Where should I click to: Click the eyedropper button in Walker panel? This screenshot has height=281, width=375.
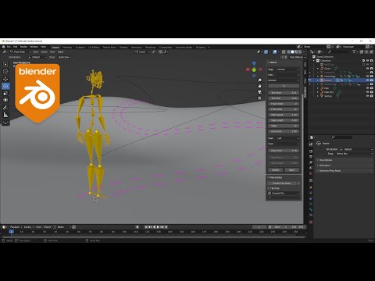(x=284, y=86)
